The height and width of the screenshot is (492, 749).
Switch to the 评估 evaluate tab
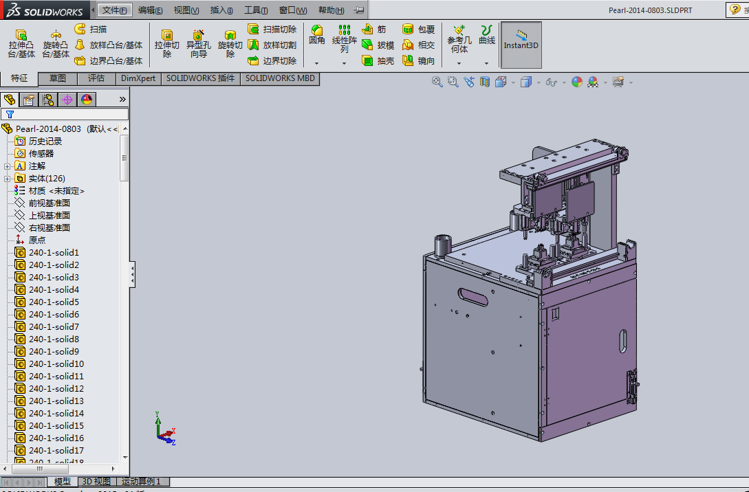(x=96, y=78)
